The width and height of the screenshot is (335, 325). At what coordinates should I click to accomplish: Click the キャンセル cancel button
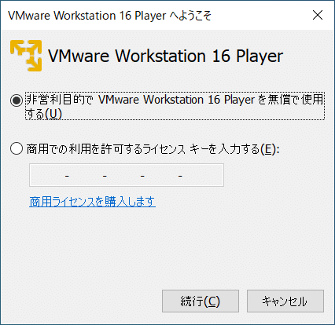[x=285, y=301]
